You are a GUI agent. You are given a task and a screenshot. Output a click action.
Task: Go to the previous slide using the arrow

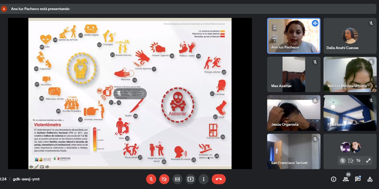pyautogui.click(x=31, y=167)
